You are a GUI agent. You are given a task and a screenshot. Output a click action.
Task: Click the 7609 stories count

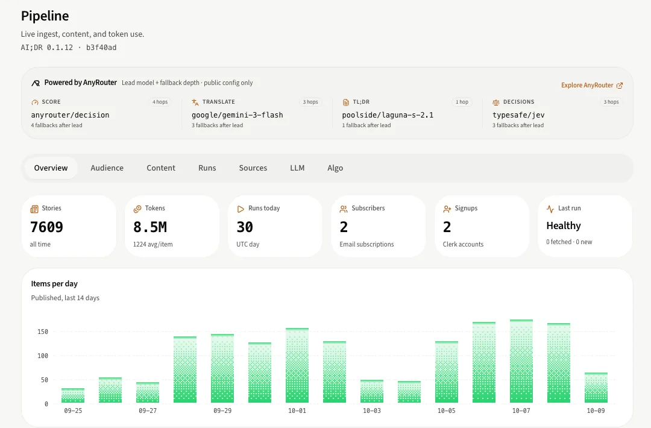(x=46, y=227)
